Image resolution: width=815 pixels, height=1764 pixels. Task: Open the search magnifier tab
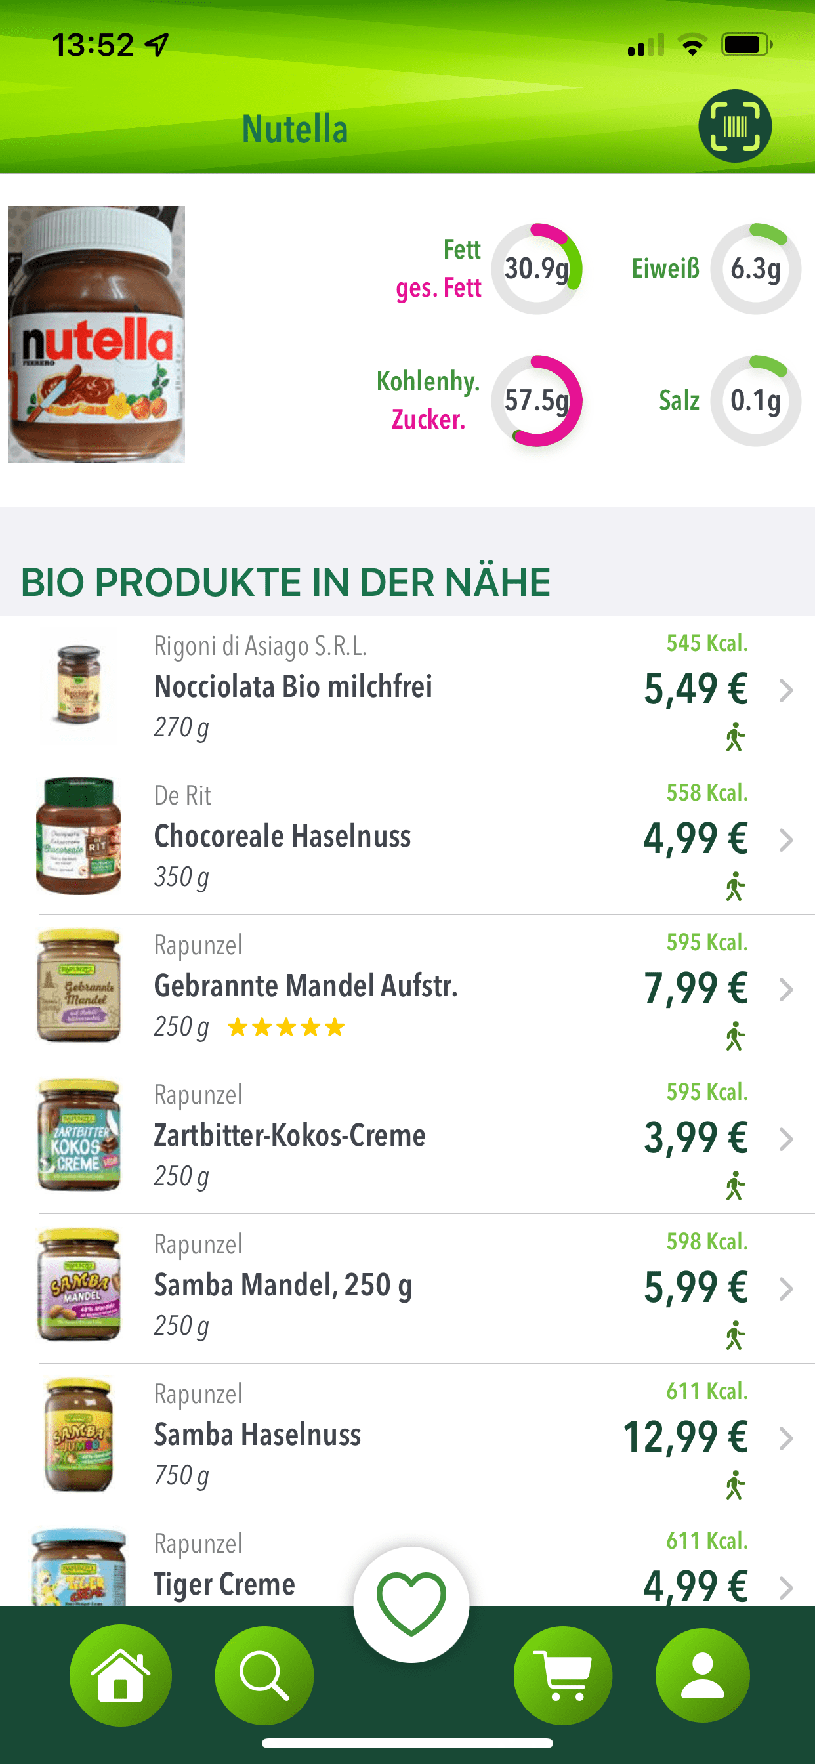(264, 1674)
